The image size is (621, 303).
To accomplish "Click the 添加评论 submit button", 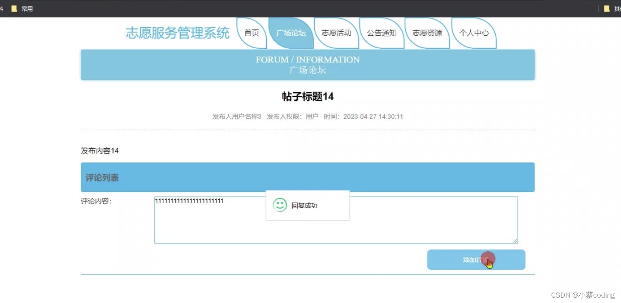I will point(476,260).
